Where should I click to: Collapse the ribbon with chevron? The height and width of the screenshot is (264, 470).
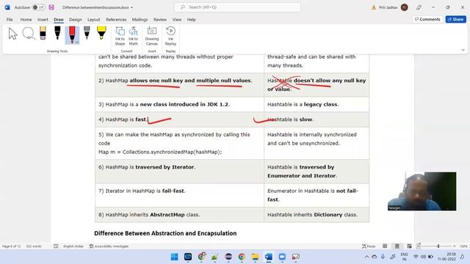click(463, 50)
